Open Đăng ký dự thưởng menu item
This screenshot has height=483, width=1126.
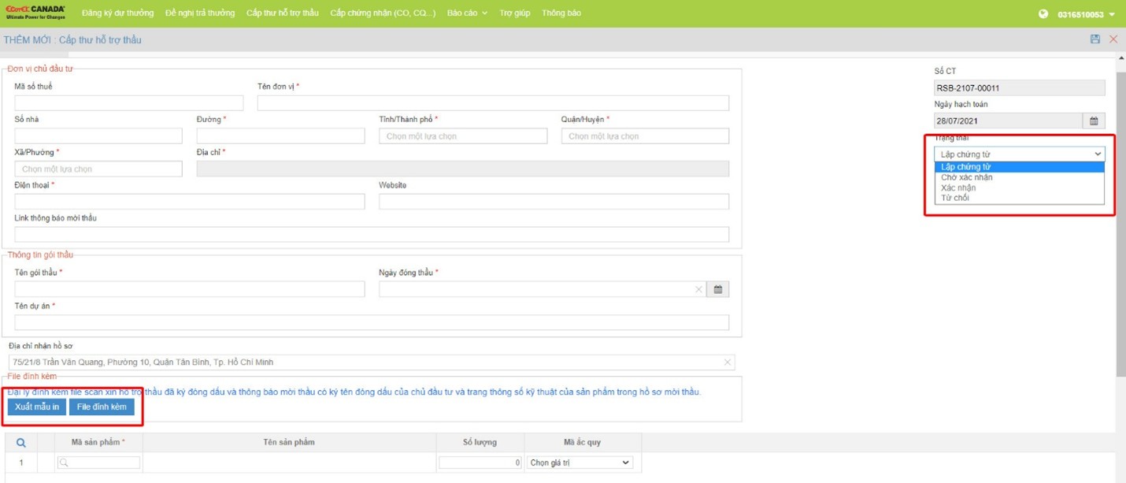[118, 13]
